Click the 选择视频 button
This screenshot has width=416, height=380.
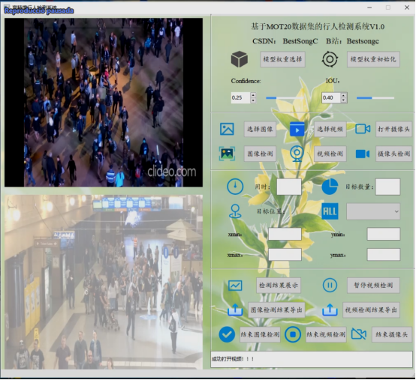330,129
